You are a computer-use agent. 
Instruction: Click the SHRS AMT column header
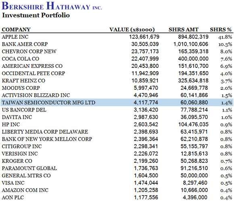click(x=184, y=29)
